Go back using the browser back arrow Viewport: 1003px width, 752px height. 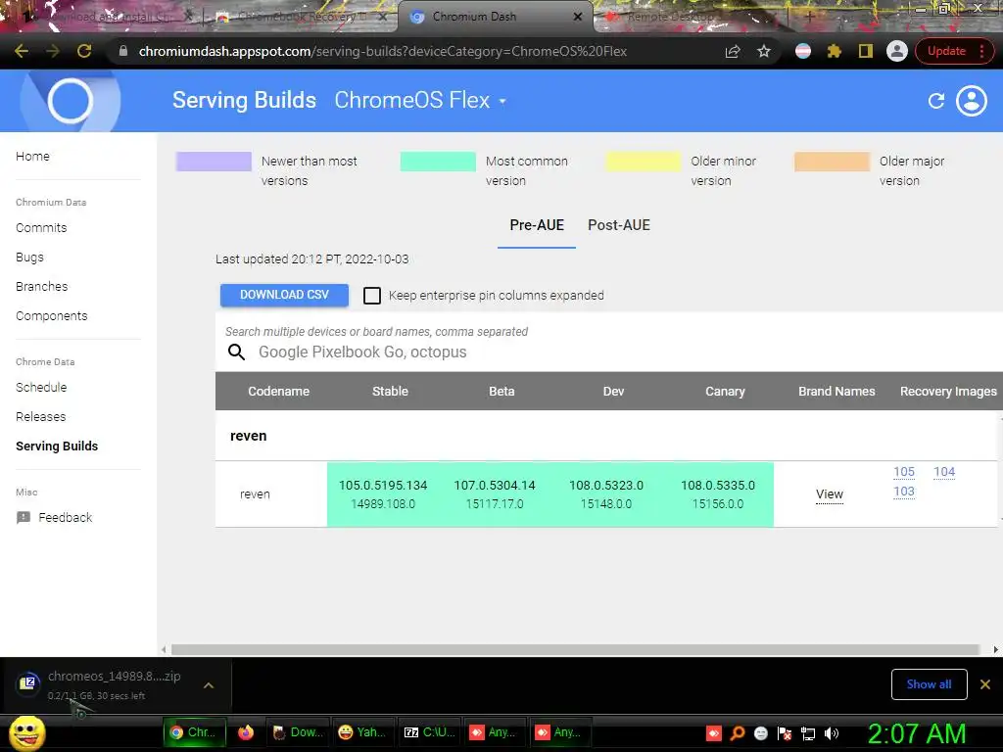point(22,51)
